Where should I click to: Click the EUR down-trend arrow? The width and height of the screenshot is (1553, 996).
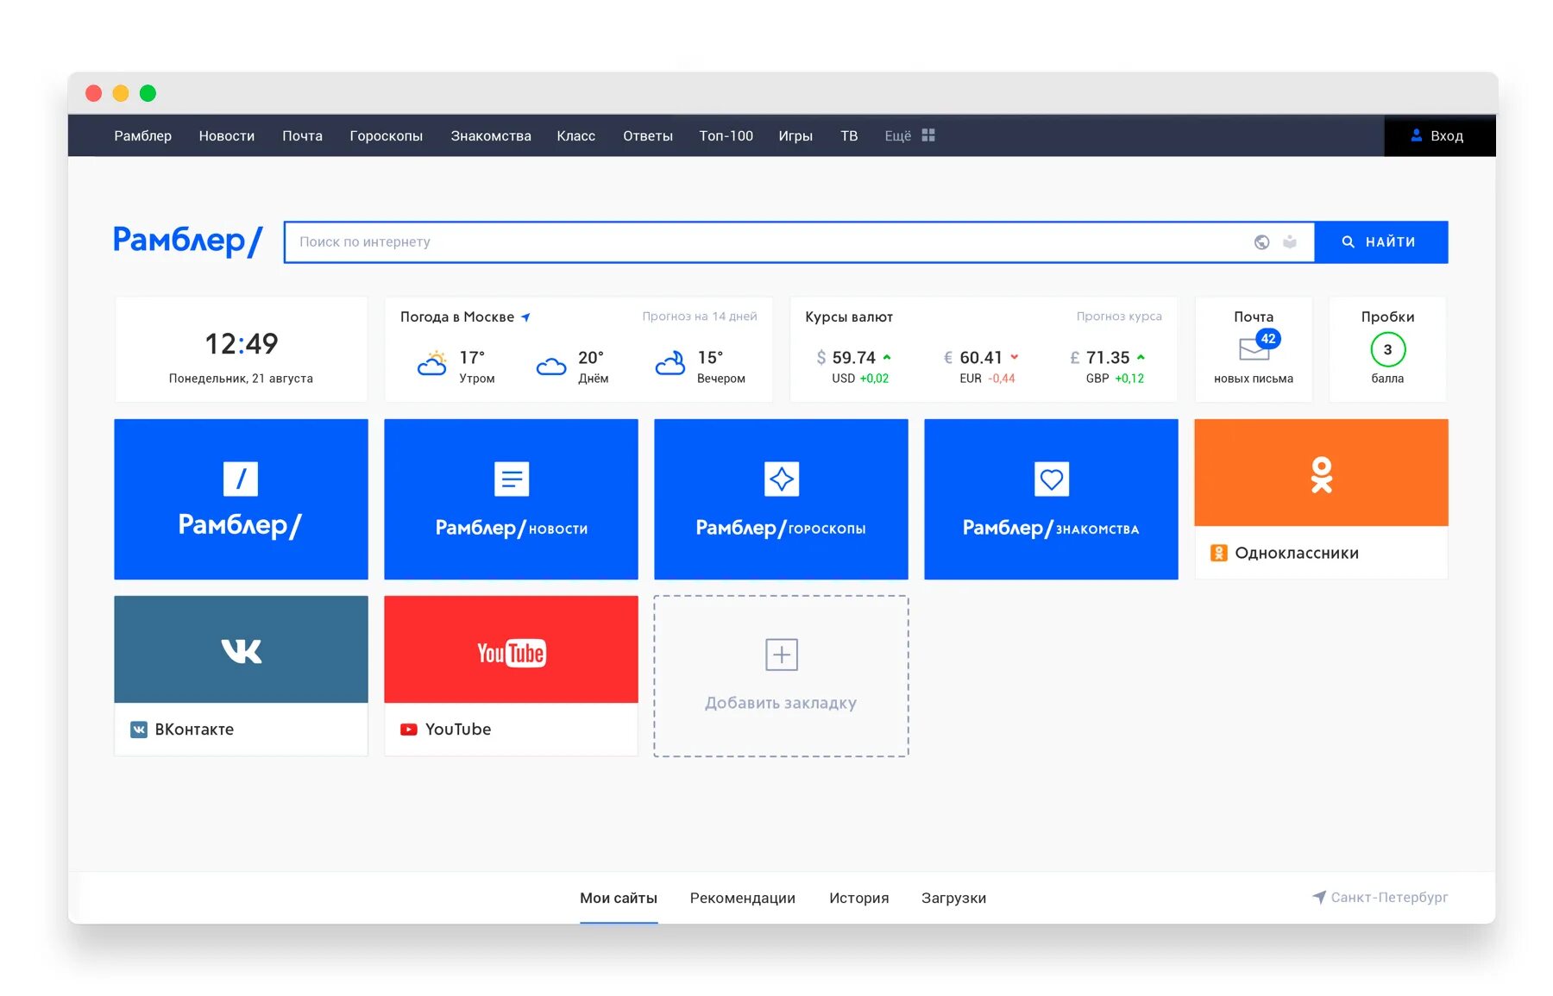[x=1015, y=356]
